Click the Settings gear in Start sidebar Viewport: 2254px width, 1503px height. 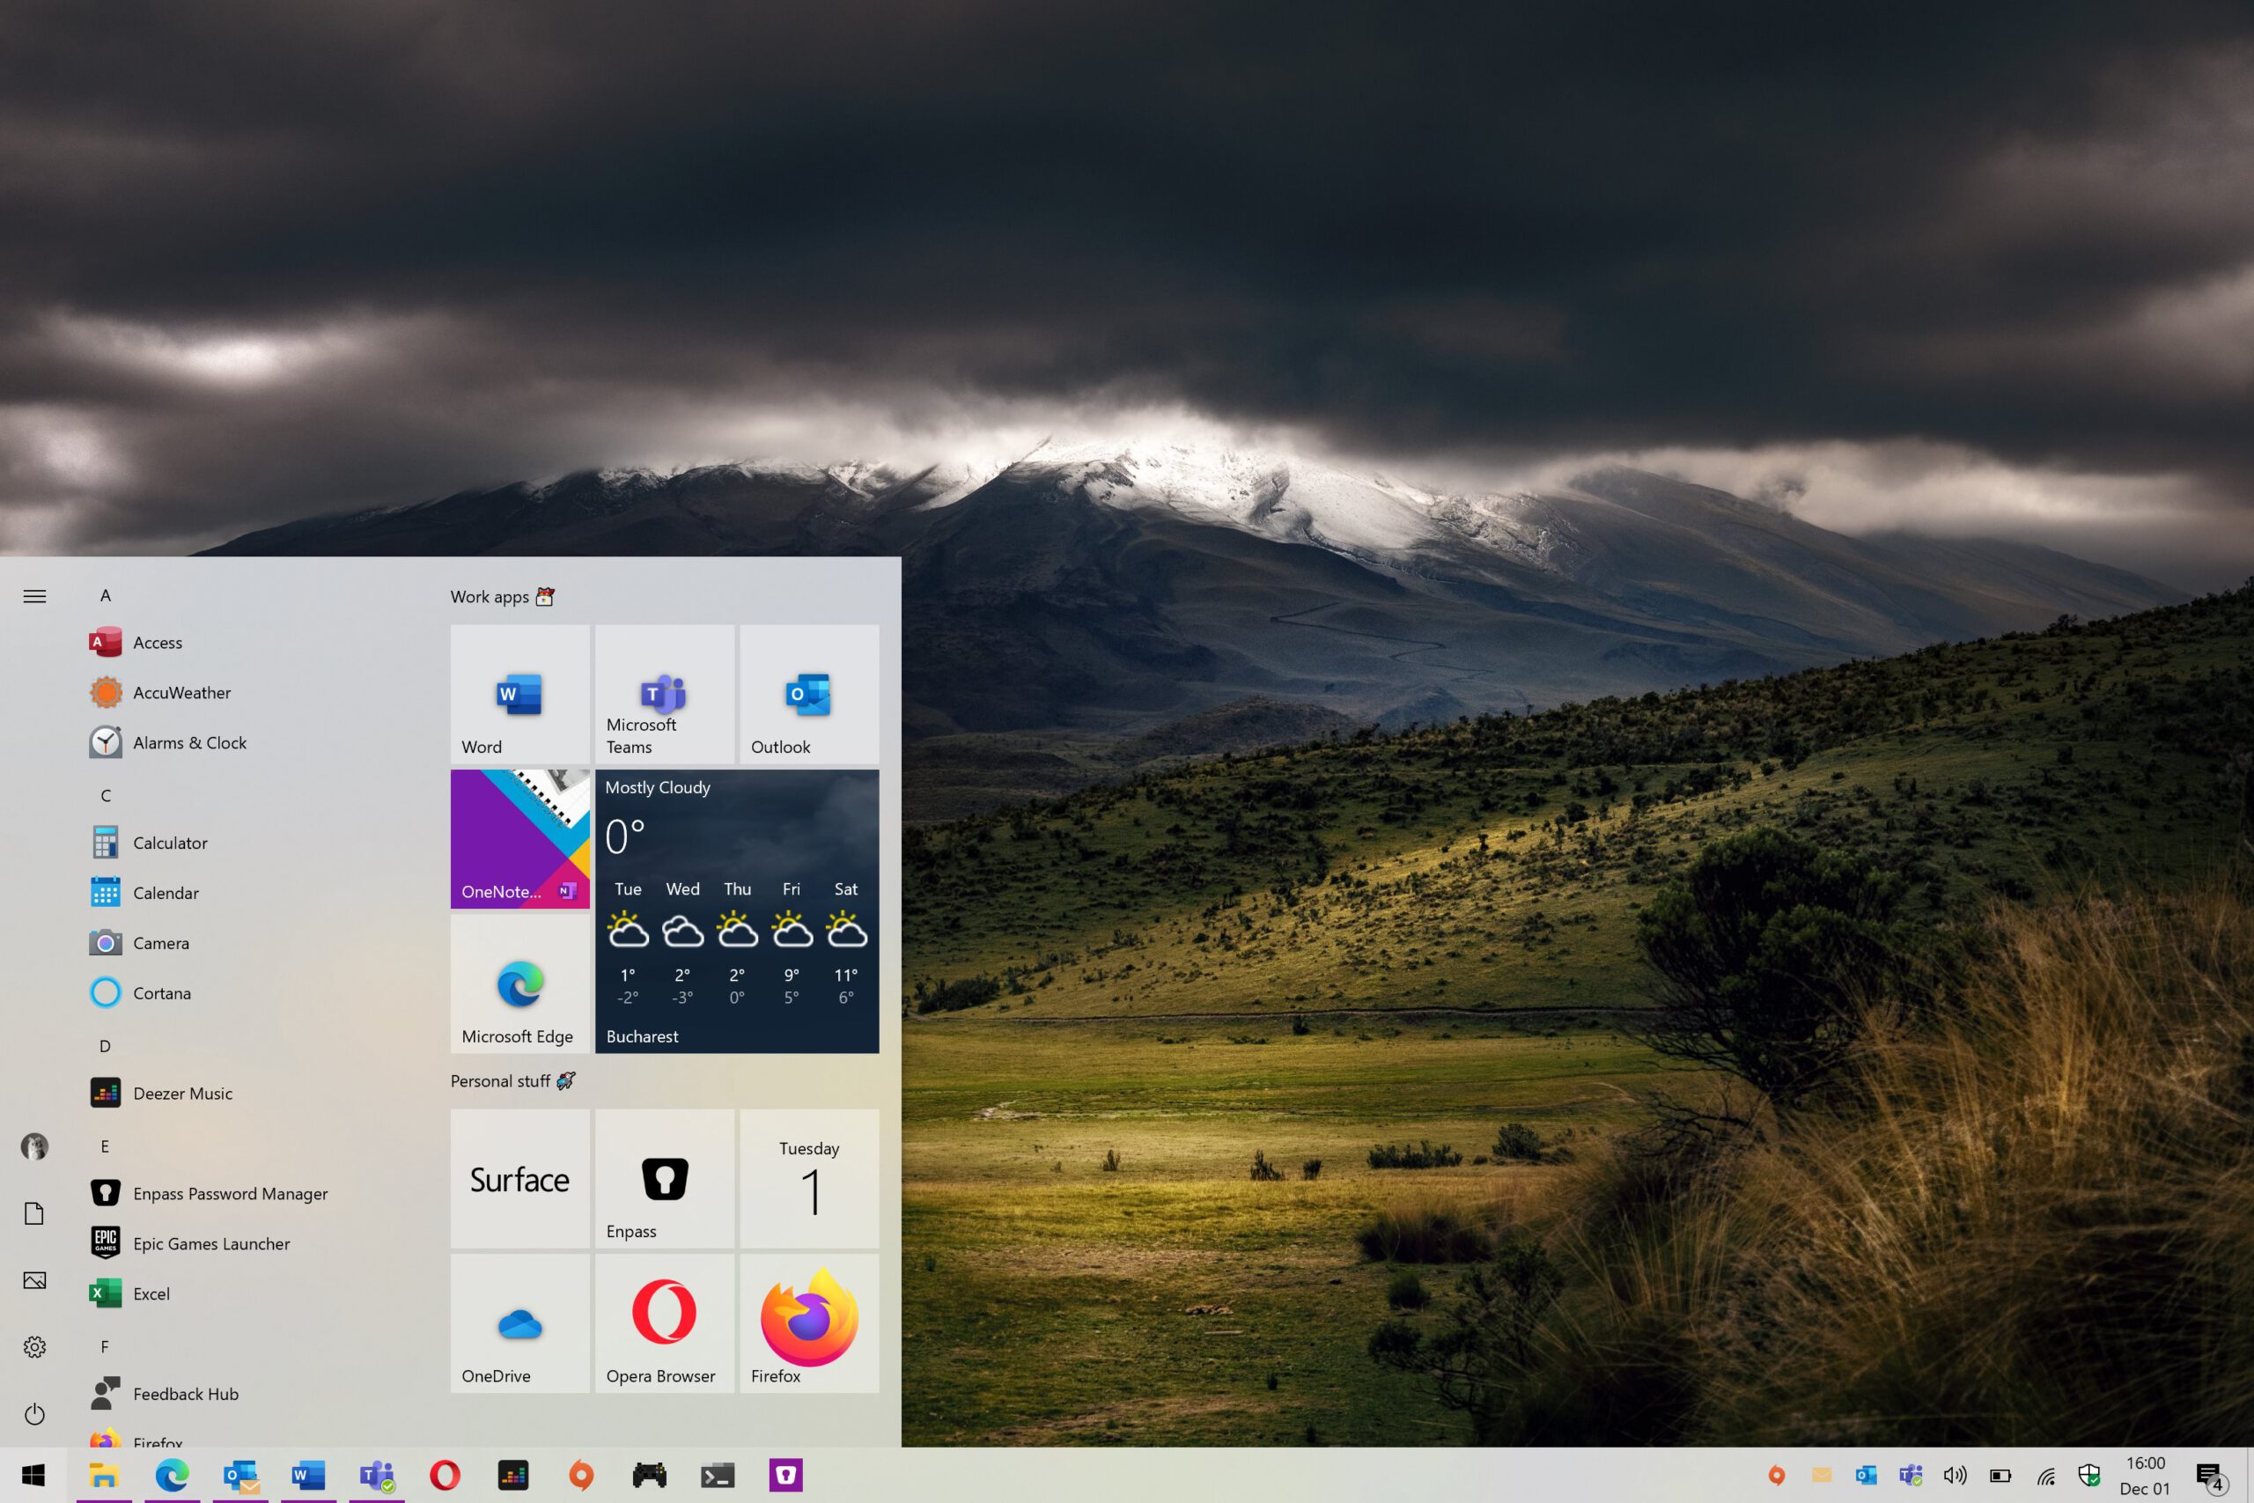coord(34,1347)
